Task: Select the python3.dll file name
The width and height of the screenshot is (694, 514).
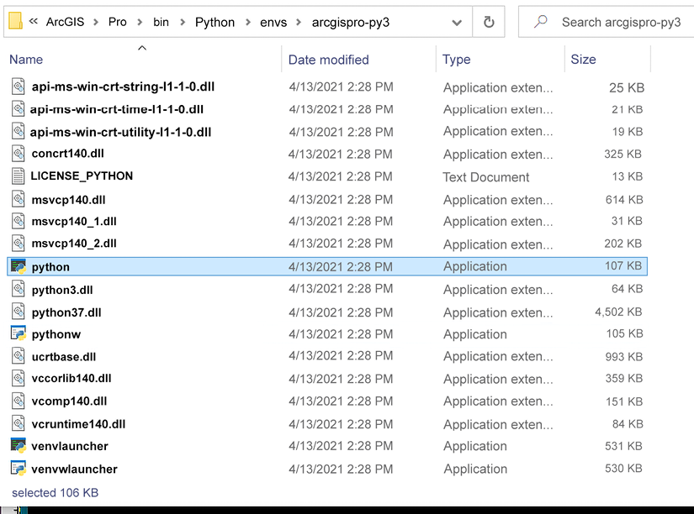Action: (x=62, y=290)
